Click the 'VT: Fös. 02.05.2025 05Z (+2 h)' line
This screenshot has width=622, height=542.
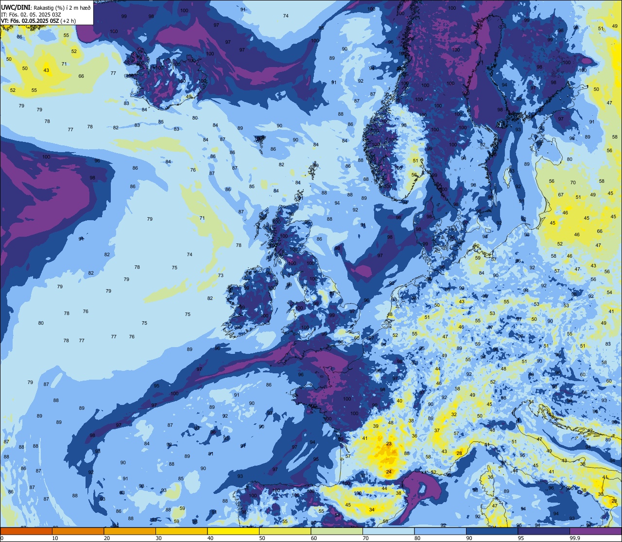[38, 20]
